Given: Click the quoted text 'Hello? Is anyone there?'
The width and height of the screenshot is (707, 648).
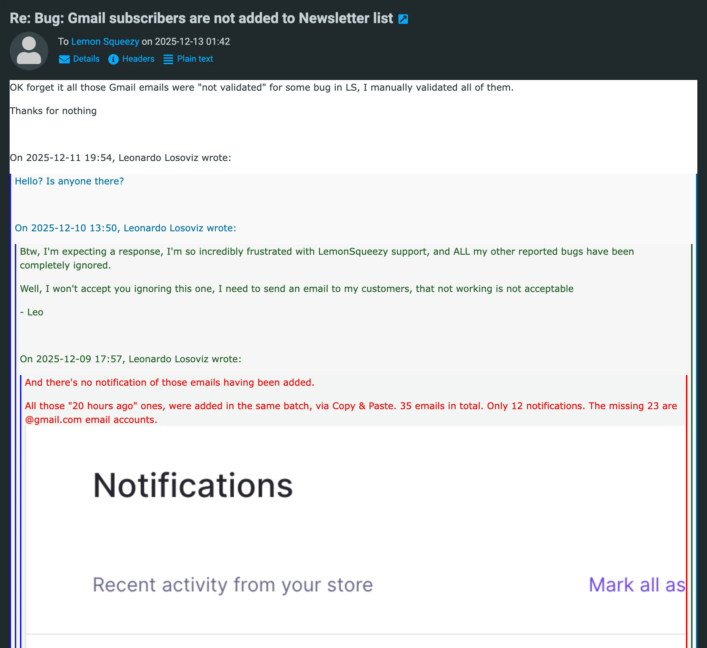Looking at the screenshot, I should click(69, 181).
